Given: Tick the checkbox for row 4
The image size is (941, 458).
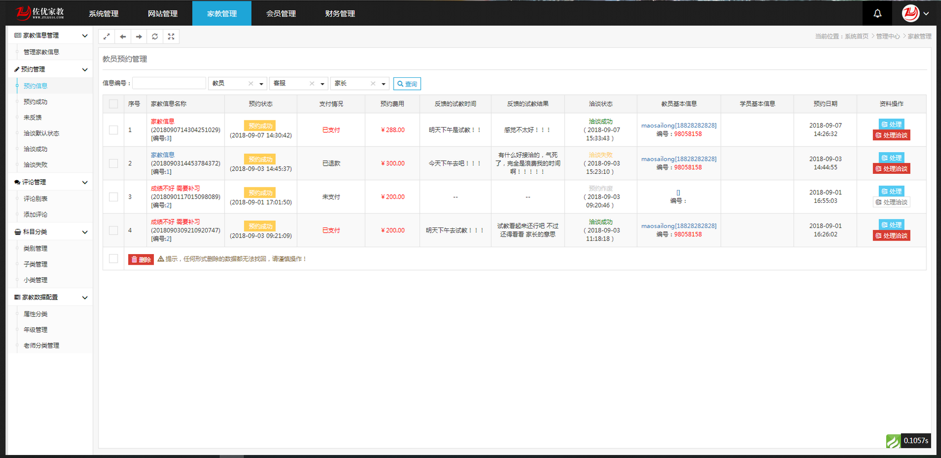Looking at the screenshot, I should 114,230.
